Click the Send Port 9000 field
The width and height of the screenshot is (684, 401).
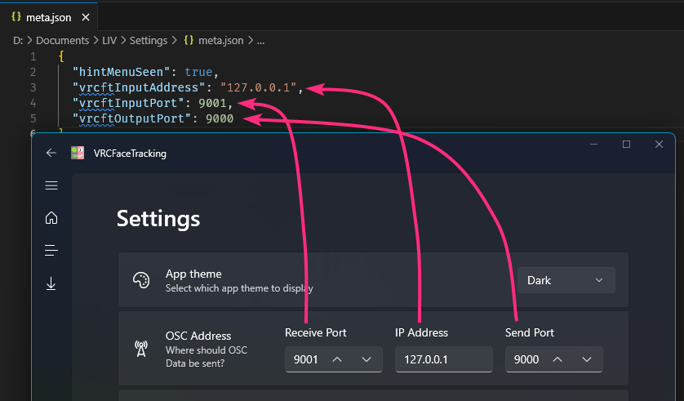coord(553,359)
